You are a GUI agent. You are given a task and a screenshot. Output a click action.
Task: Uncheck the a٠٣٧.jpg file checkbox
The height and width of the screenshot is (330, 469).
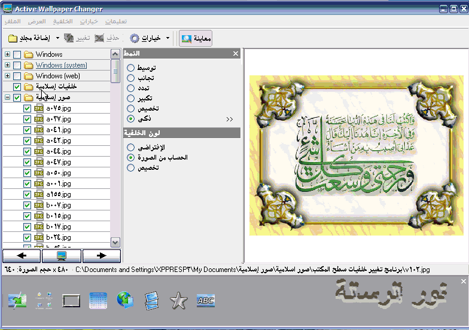(x=28, y=119)
